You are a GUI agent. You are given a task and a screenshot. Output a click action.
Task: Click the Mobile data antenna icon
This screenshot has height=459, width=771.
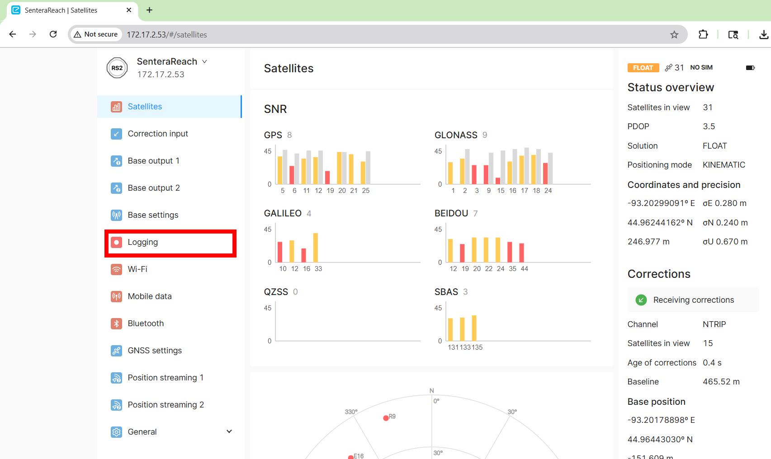[116, 296]
